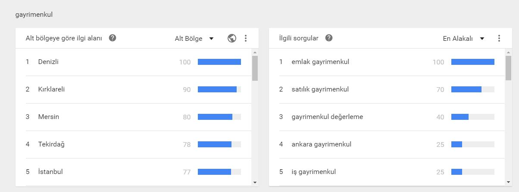Click the help icon next to Alt bölgeye göre ilgi alanı
519x192 pixels.
pyautogui.click(x=113, y=38)
